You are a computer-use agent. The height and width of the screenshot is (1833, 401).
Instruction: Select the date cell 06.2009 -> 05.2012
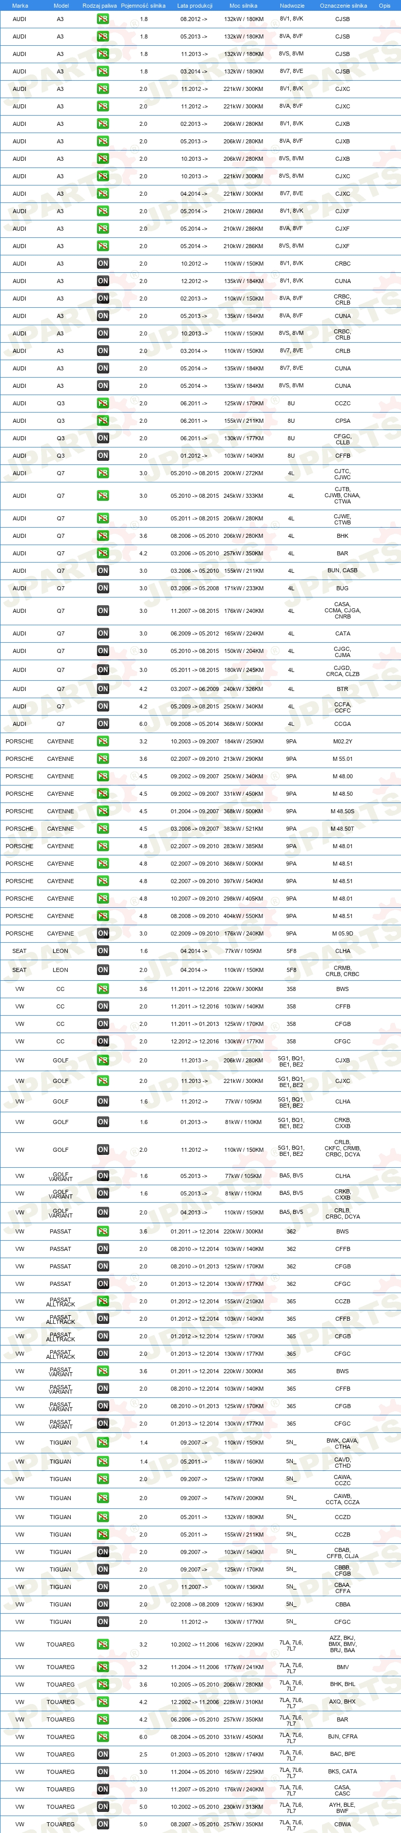coord(194,633)
